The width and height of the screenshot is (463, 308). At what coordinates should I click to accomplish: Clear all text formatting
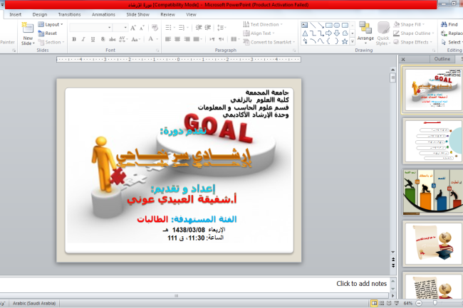pyautogui.click(x=155, y=28)
